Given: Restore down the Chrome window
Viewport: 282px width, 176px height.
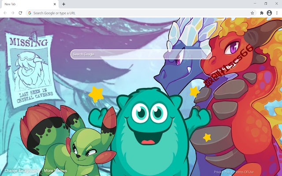Looking at the screenshot, I should [x=266, y=4].
